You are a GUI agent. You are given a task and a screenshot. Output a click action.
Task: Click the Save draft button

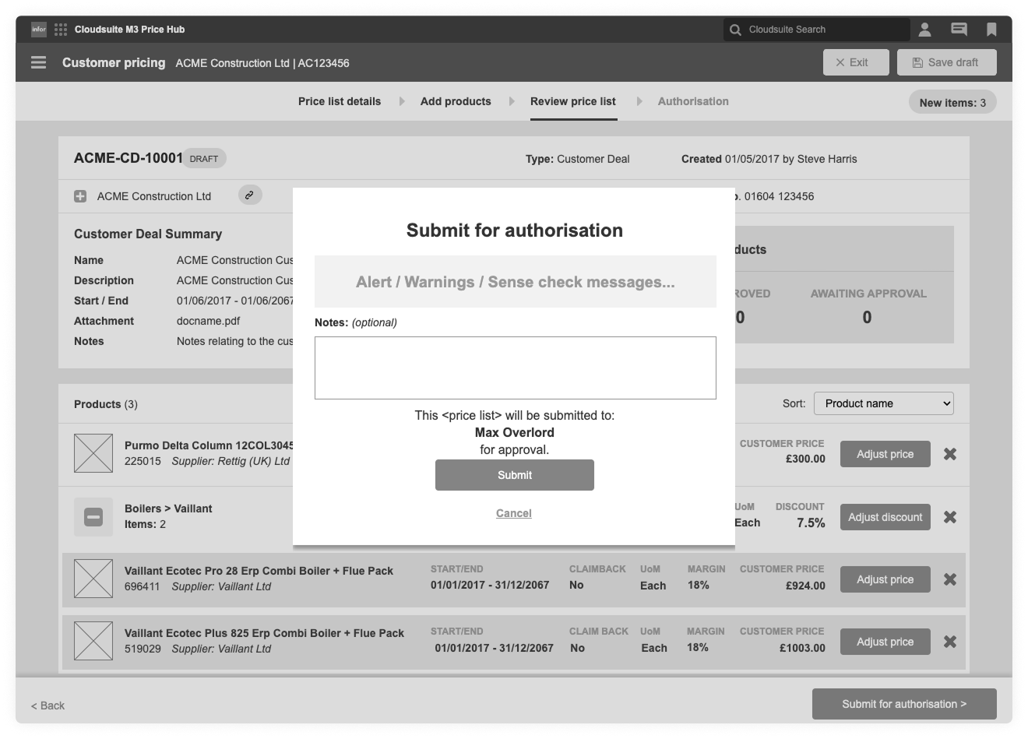coord(947,62)
